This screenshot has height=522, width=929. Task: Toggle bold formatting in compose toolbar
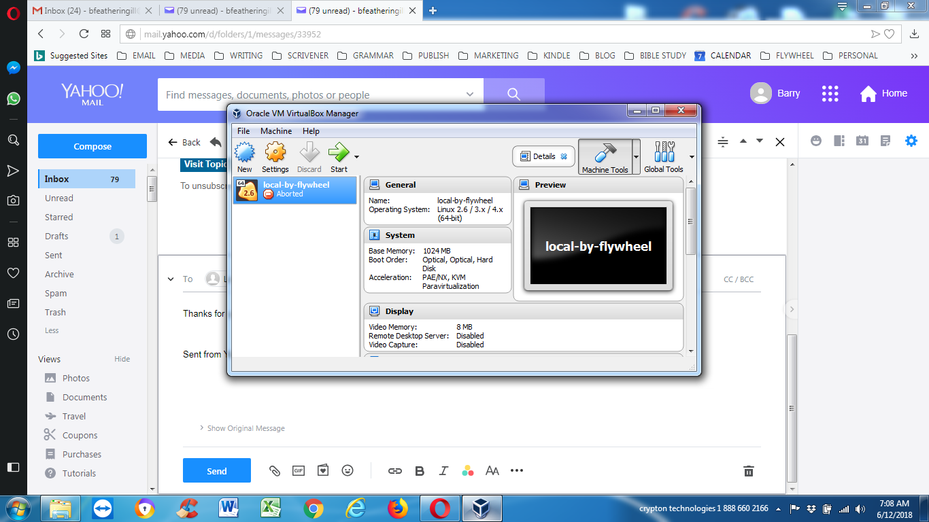[420, 471]
